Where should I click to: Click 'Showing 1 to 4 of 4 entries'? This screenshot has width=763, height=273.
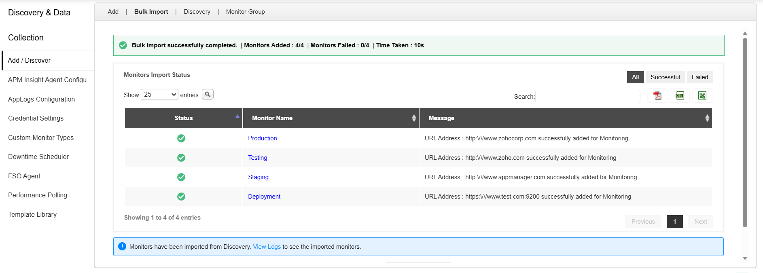[x=162, y=218]
